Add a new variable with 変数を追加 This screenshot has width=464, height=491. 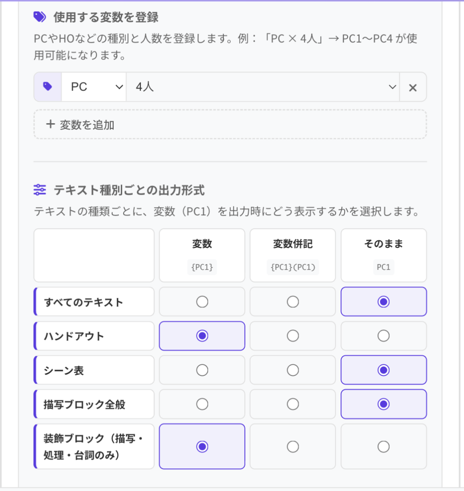click(230, 124)
